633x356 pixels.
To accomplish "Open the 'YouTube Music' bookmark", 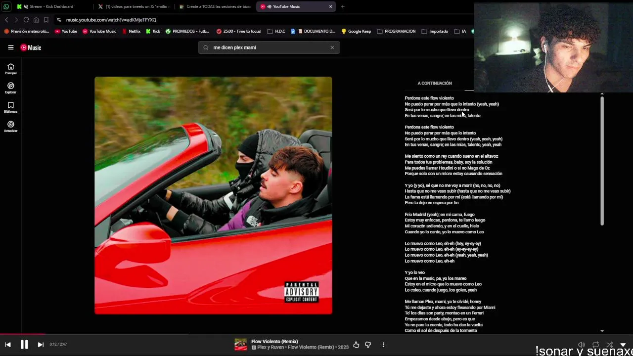I will click(x=99, y=31).
